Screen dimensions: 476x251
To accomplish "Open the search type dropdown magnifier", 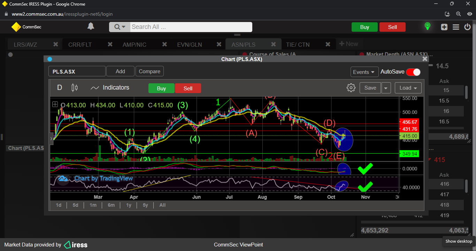I will (120, 27).
